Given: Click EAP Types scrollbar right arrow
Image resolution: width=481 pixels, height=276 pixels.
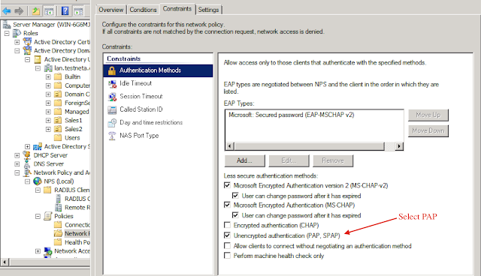Looking at the screenshot, I should click(x=398, y=146).
